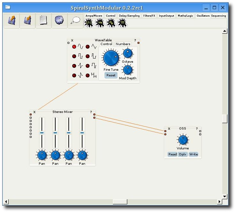Image resolution: width=236 pixels, height=213 pixels.
Task: Click the OSS top right output port
Action: coord(200,131)
